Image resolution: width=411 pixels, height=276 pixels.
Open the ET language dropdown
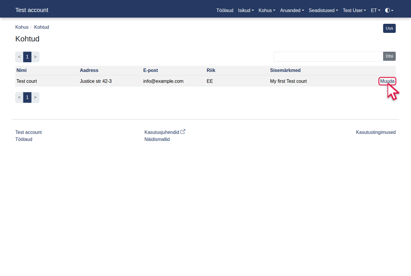point(375,10)
